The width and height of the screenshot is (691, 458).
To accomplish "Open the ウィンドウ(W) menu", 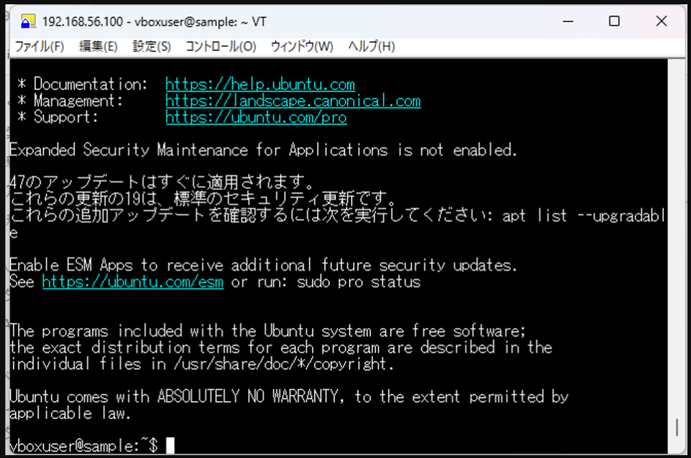I will 301,46.
